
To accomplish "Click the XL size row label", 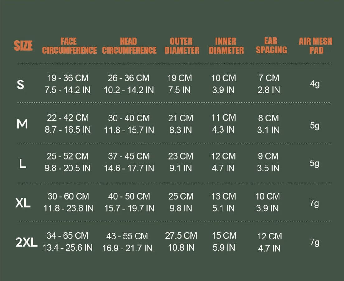I will [23, 203].
